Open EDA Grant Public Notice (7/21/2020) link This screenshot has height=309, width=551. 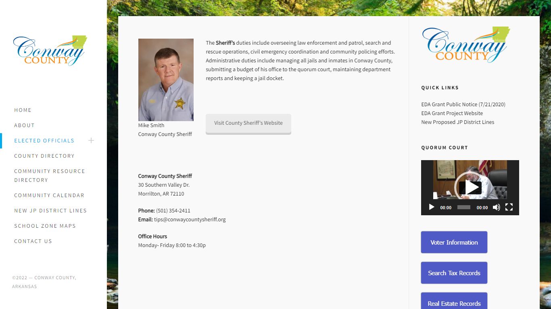463,104
